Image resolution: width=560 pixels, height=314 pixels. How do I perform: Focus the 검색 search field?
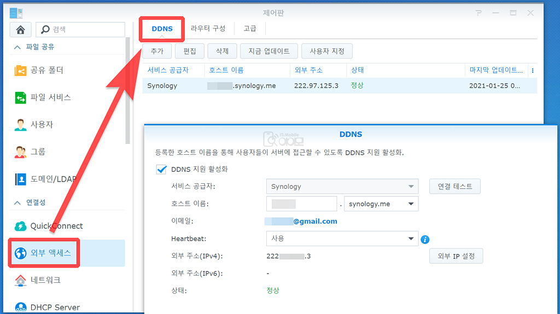(80, 30)
